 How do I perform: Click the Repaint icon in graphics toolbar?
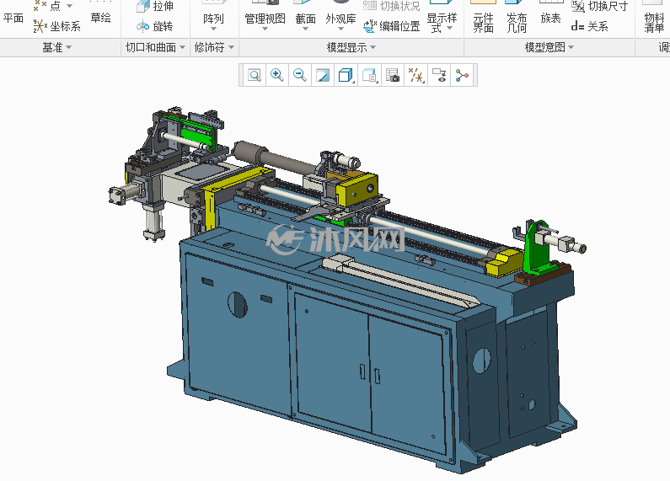323,76
